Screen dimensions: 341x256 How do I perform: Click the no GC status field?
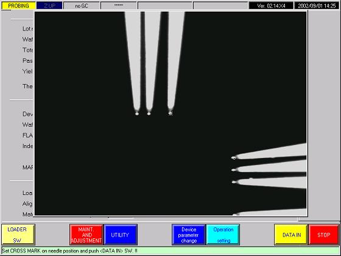pyautogui.click(x=82, y=5)
